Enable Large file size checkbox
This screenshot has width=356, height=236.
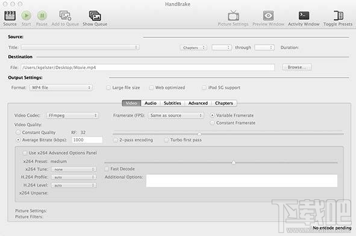[108, 88]
